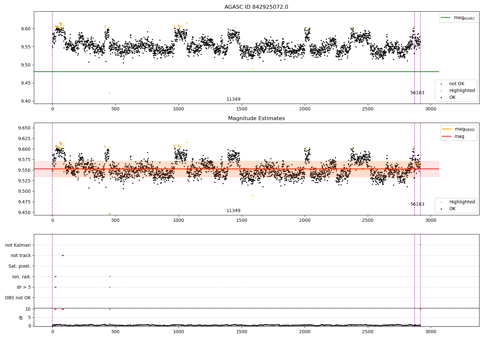Click the 2500 x-tick in bottom plot
This screenshot has width=484, height=339.
[368, 332]
